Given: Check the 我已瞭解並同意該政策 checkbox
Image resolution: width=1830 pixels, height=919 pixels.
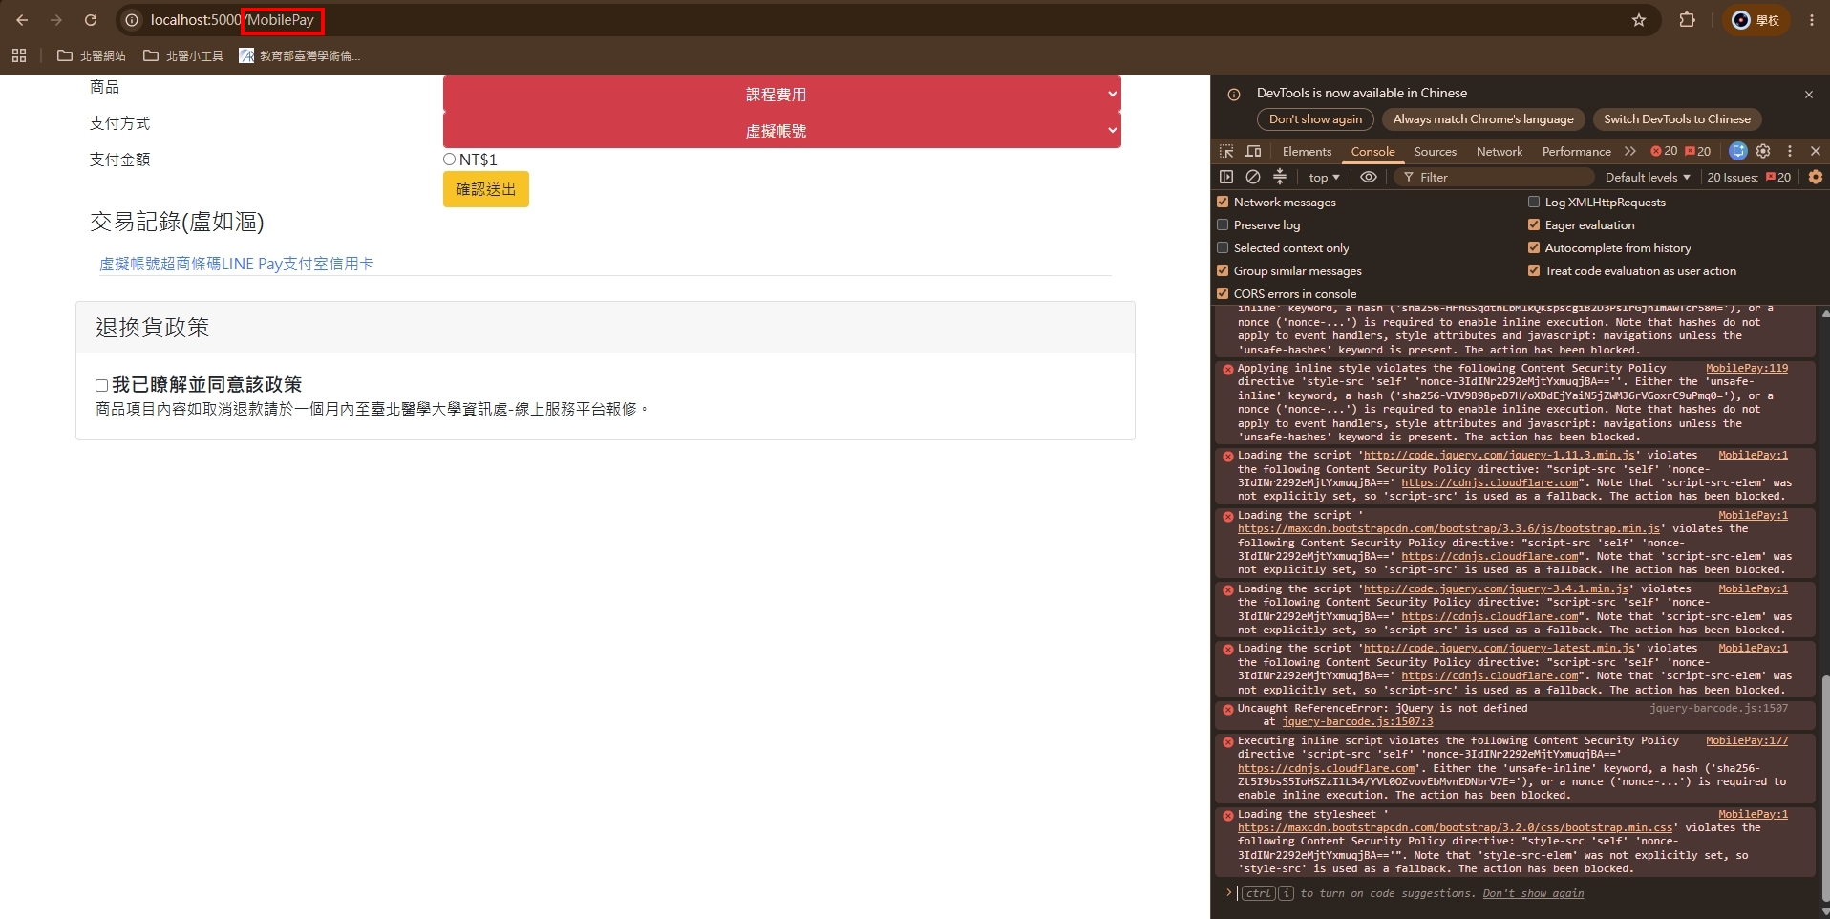Looking at the screenshot, I should (101, 385).
